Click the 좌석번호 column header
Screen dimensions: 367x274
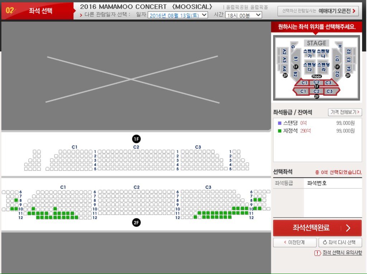[x=317, y=183]
